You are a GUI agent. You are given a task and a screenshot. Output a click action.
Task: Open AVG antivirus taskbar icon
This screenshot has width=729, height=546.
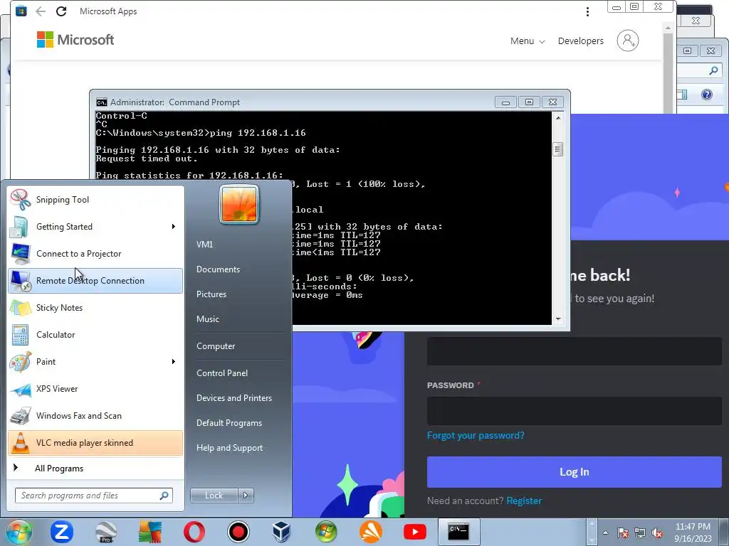tap(150, 532)
